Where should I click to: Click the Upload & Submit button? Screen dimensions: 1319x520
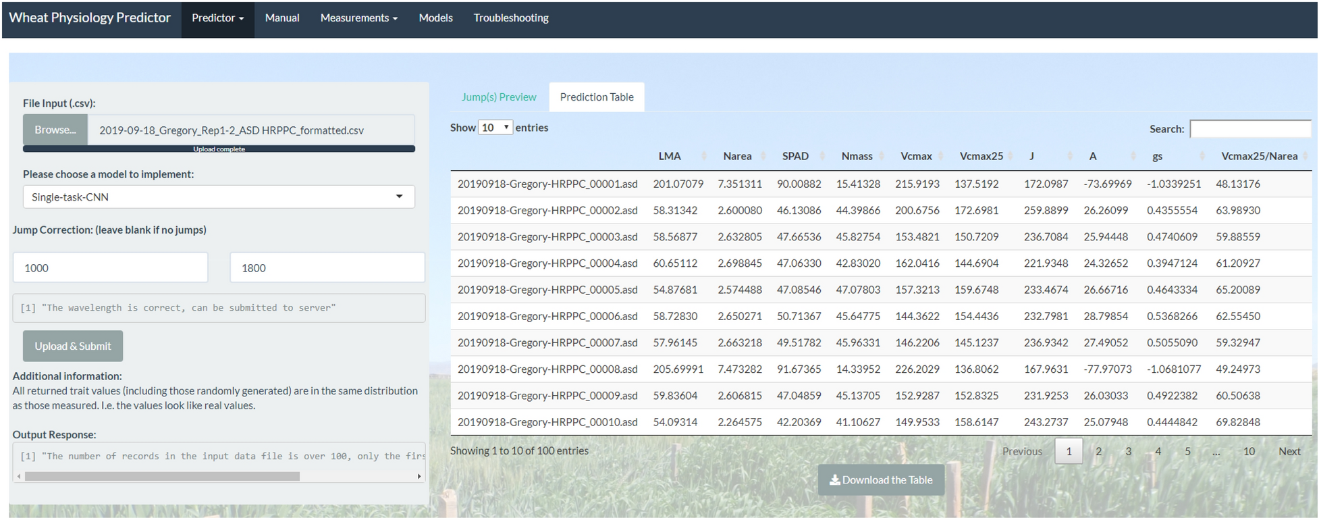click(73, 346)
